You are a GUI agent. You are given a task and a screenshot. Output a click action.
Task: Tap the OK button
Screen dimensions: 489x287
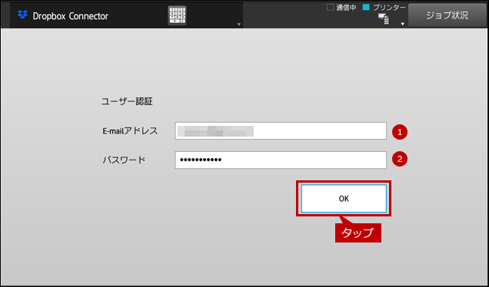(344, 199)
